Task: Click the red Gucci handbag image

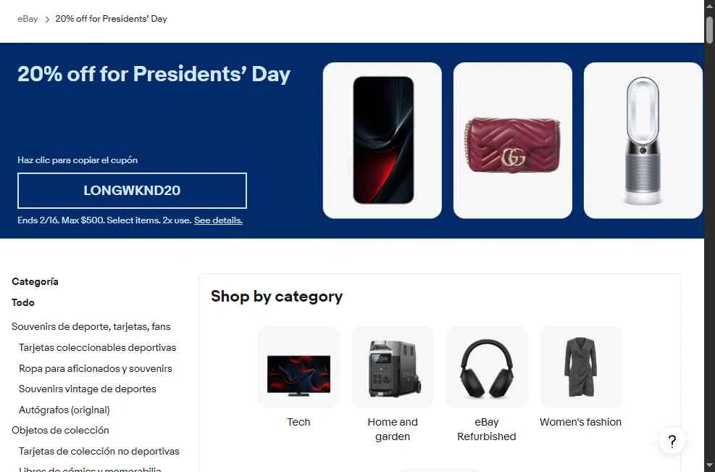Action: click(x=513, y=140)
